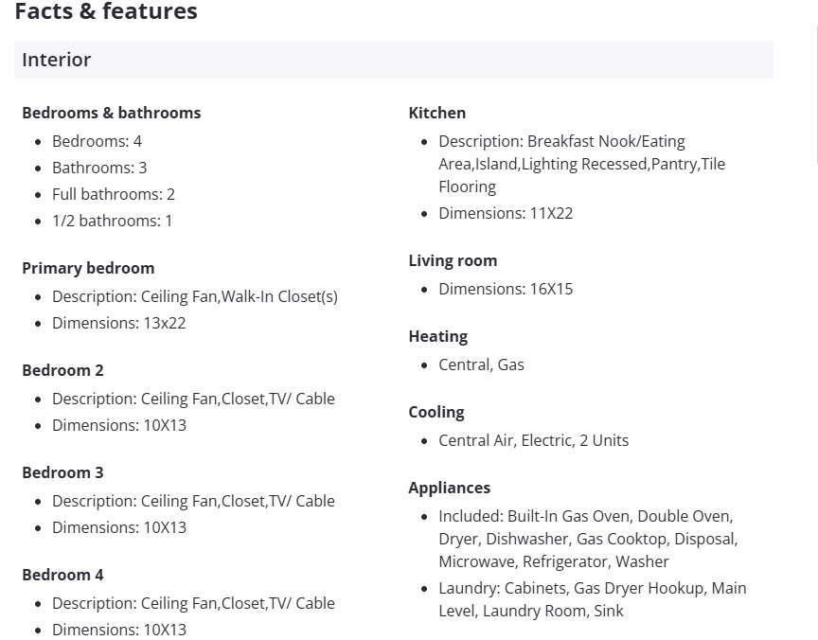Click the Kitchen Dimensions: 11X22 line
The image size is (818, 640).
(506, 213)
